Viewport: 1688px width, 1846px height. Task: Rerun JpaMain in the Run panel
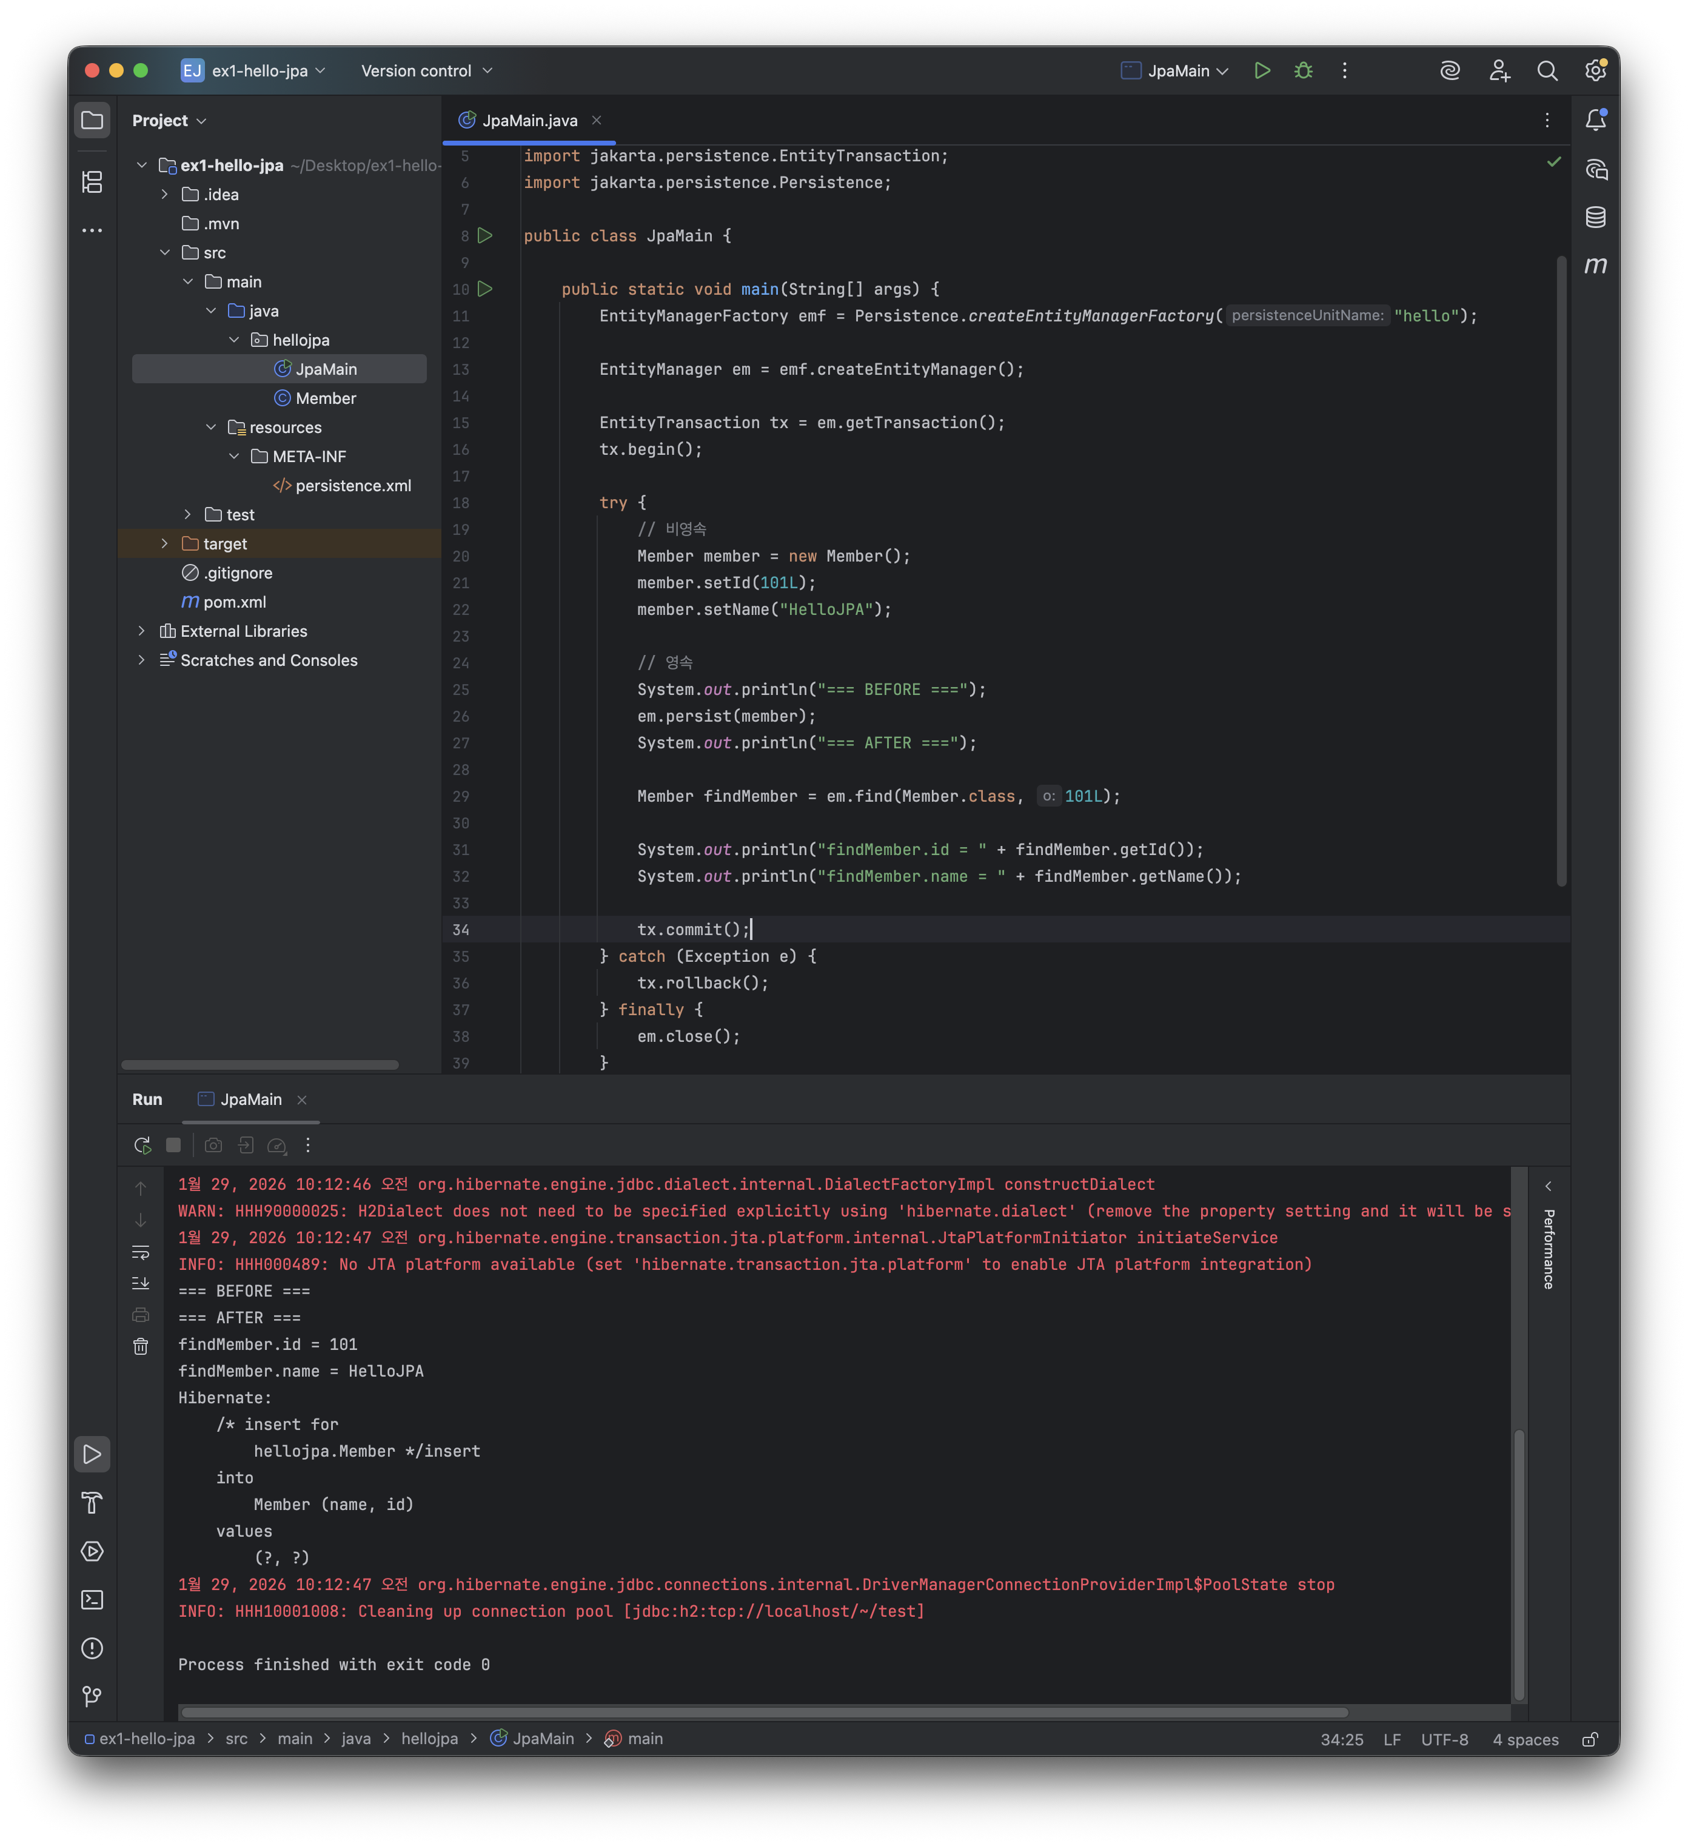(142, 1146)
